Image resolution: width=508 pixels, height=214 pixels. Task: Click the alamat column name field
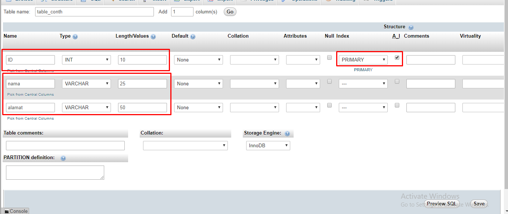(x=30, y=107)
